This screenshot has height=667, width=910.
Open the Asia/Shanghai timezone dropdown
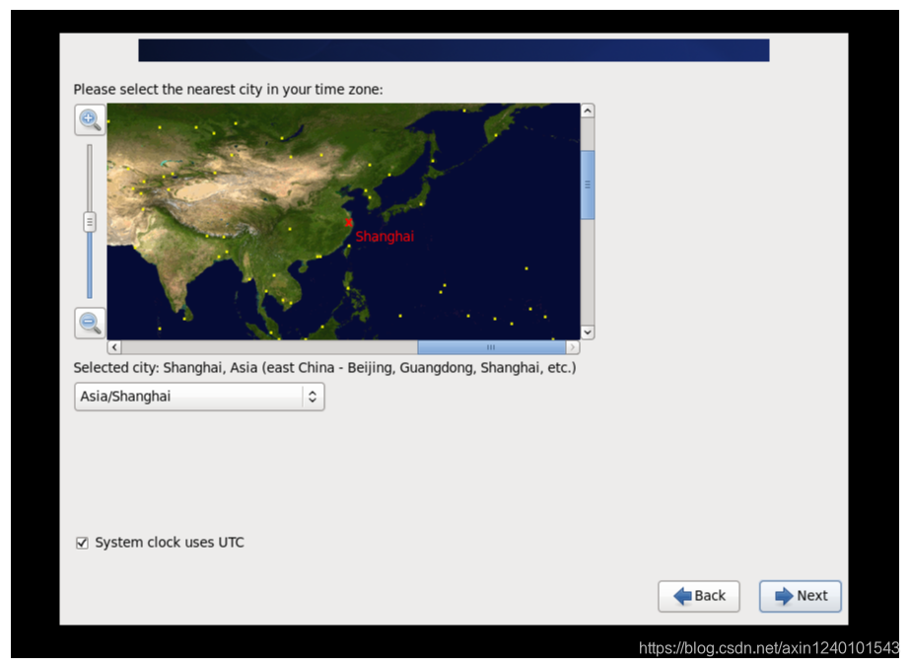199,397
